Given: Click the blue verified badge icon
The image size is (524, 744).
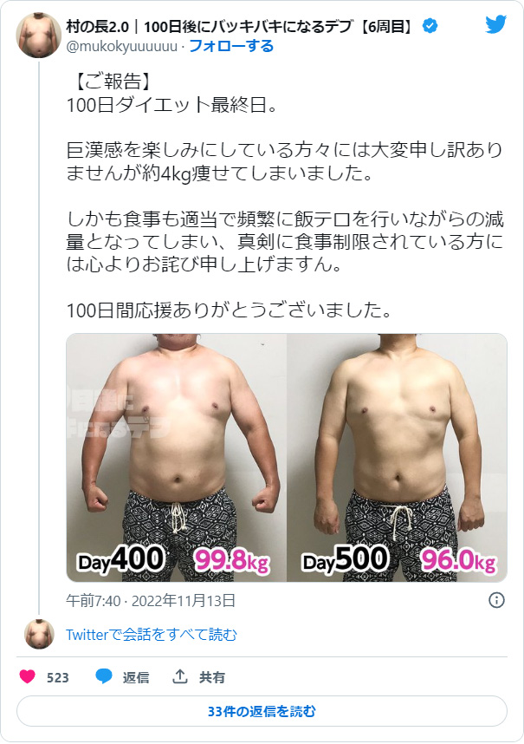Looking at the screenshot, I should coord(430,26).
